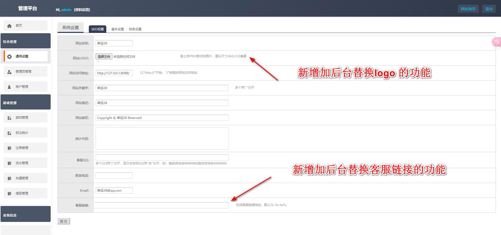
Task: Collapse the 游戏管理 sidebar section
Action: pyautogui.click(x=26, y=102)
